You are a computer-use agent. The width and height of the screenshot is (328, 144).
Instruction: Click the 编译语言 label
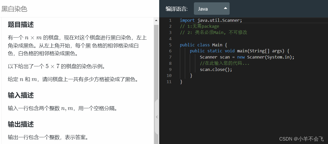pyautogui.click(x=177, y=9)
